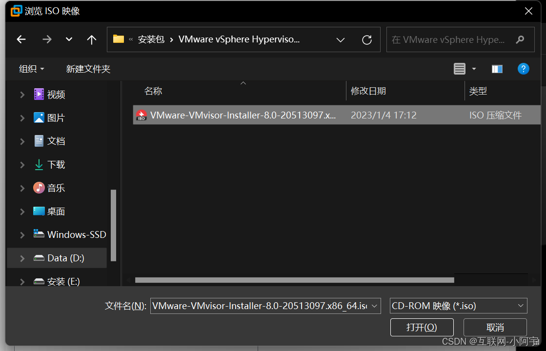Expand the 安装 (E:) tree node
The height and width of the screenshot is (351, 546).
[x=22, y=281]
